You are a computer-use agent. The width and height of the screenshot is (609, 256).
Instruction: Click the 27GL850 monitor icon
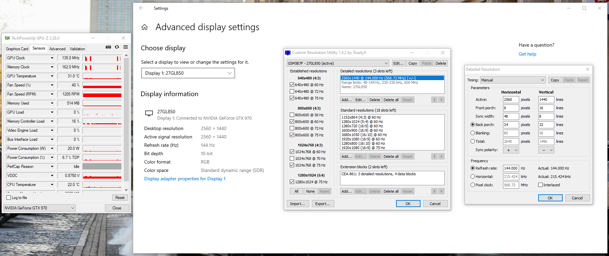[x=149, y=113]
